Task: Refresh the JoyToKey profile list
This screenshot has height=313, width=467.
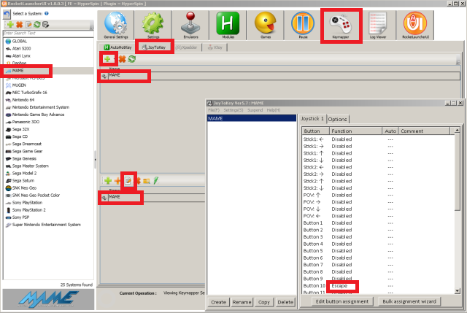Action: pyautogui.click(x=131, y=59)
